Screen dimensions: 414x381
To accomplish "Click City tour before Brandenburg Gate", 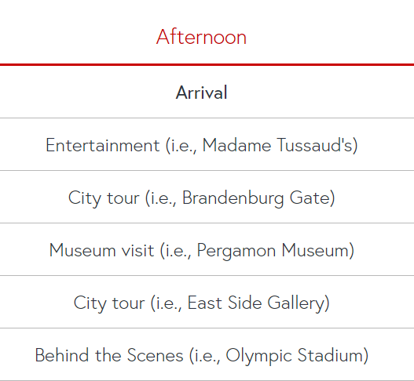I will 104,198.
